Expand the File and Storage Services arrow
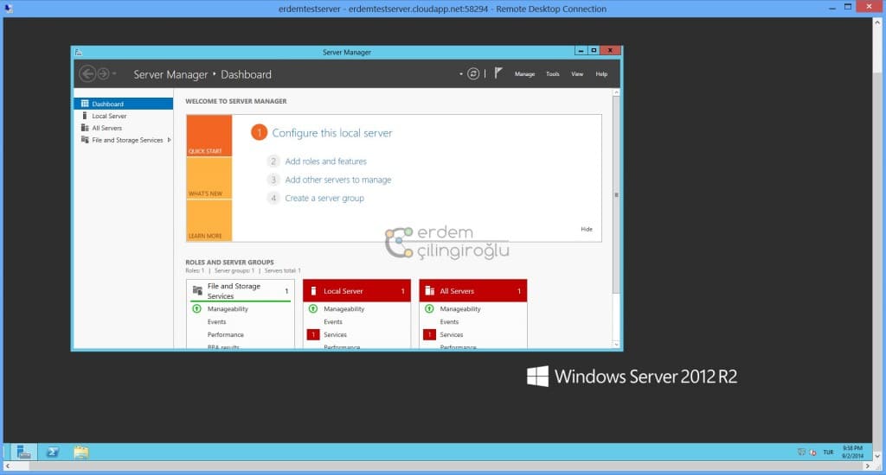The width and height of the screenshot is (886, 475). (169, 140)
